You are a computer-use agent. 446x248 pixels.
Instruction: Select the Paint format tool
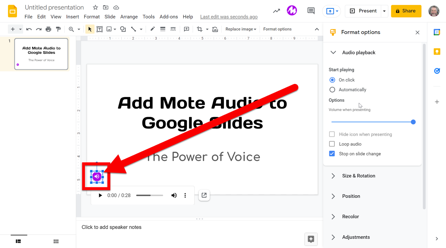pos(58,29)
